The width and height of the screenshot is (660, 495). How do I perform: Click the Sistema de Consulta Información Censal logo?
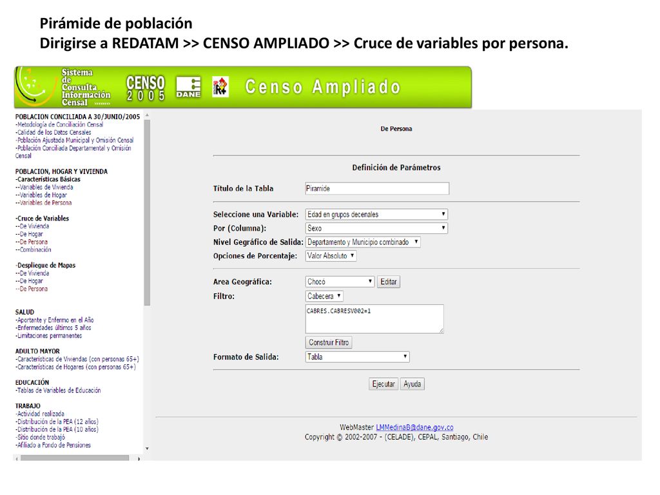coord(63,87)
